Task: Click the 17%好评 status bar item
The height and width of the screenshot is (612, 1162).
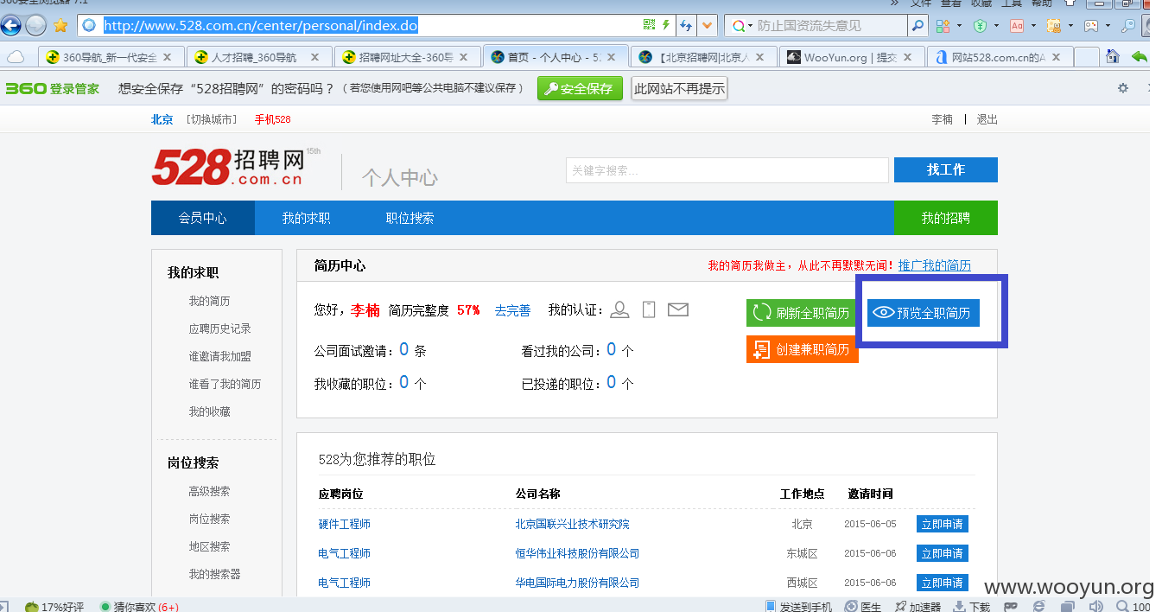Action: coord(54,606)
